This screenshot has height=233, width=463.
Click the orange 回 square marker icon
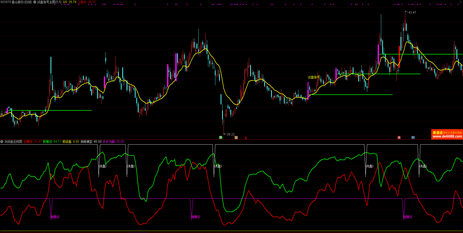(x=236, y=138)
